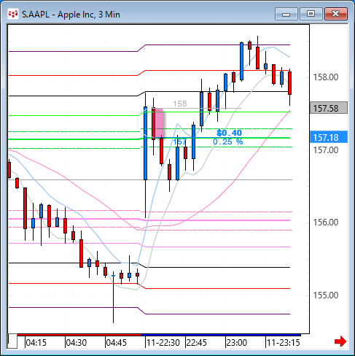
Task: Click the 04:45 time axis label
Action: [117, 343]
